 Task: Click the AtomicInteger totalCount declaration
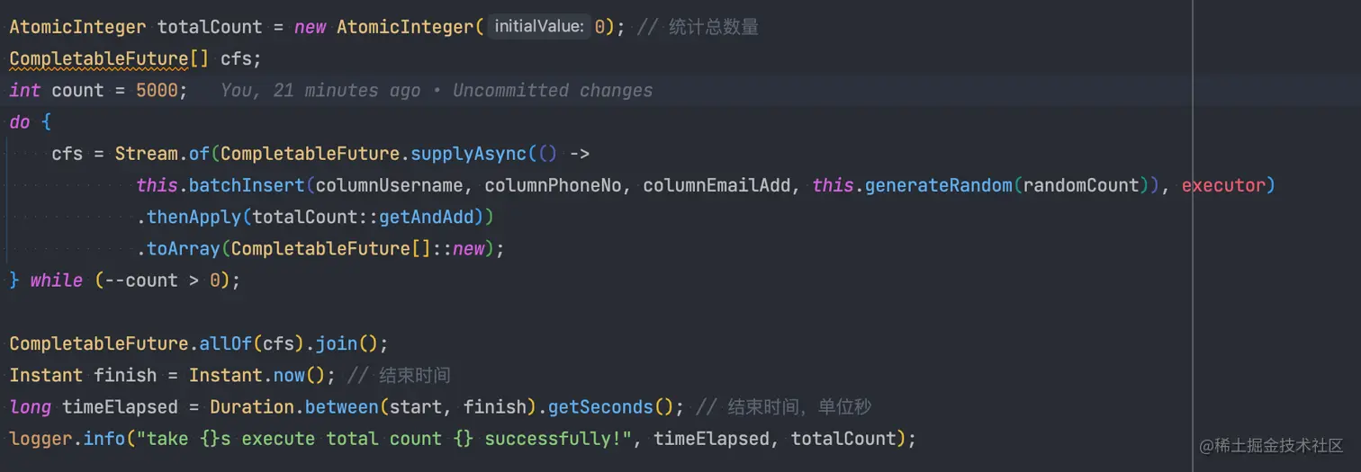pyautogui.click(x=209, y=27)
